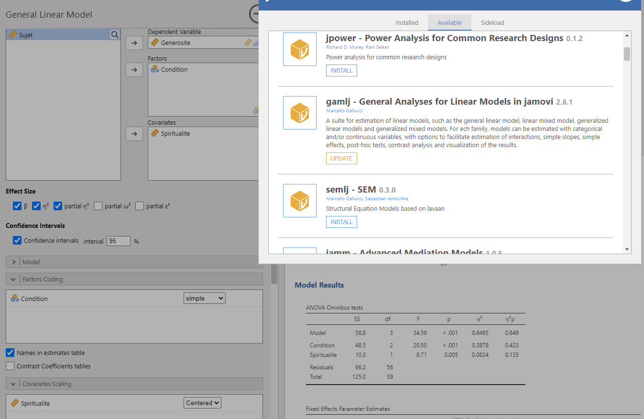Open Condition coding dropdown showing simple

coord(204,298)
